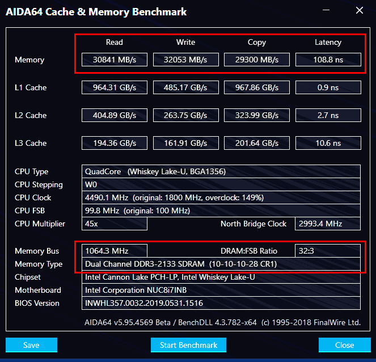Click the Chipset Intel Cannon Lake field
The width and height of the screenshot is (376, 362).
[x=221, y=277]
